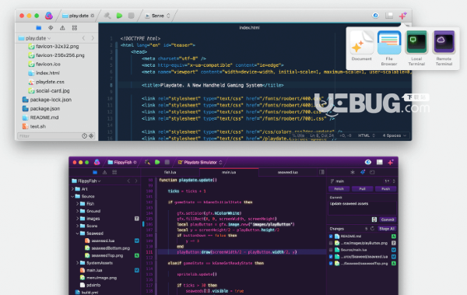Open the Issues sidebar icon in FlippyFish window

click(104, 172)
